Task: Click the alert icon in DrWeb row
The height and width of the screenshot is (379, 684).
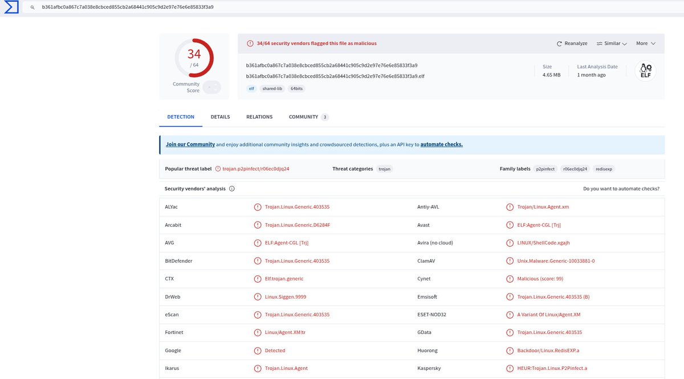Action: pos(258,297)
